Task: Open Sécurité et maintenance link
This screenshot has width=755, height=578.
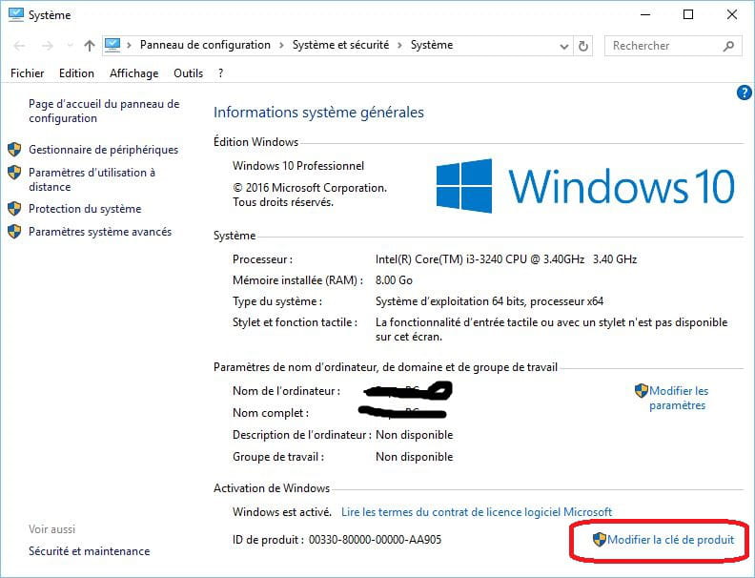Action: coord(89,551)
